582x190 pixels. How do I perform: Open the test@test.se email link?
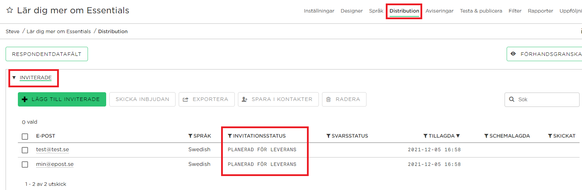[53, 149]
